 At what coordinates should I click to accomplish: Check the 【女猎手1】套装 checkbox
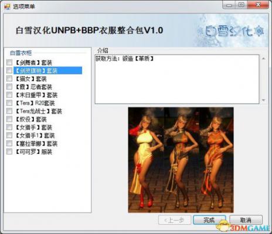tap(9, 135)
